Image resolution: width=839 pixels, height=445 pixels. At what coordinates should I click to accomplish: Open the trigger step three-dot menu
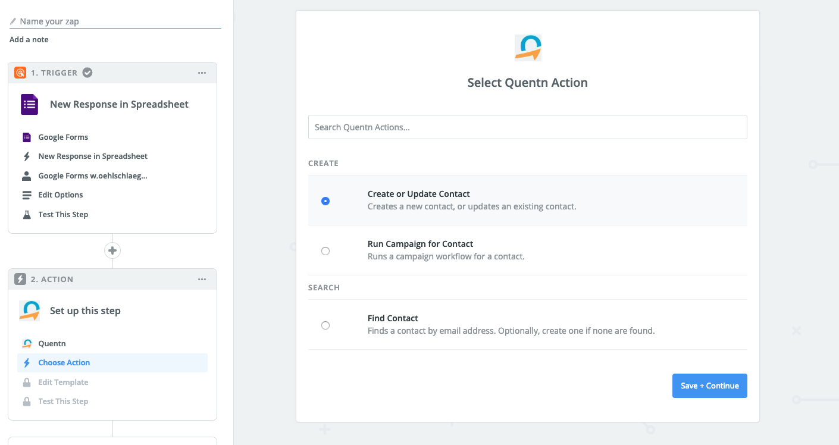pyautogui.click(x=202, y=73)
